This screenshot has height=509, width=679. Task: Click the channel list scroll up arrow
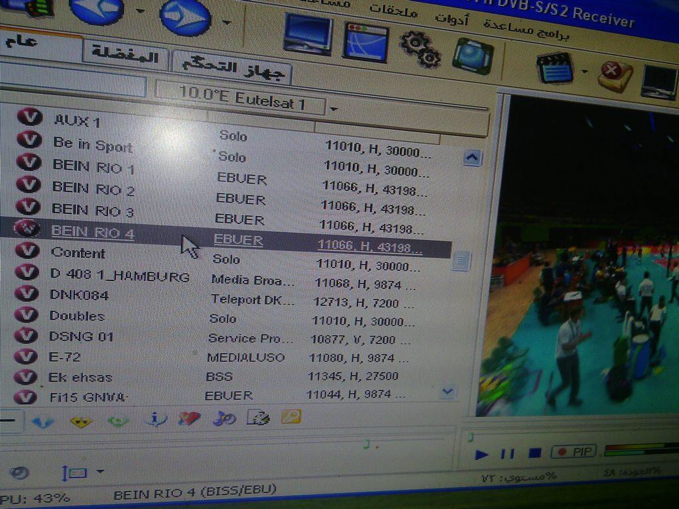pos(471,158)
